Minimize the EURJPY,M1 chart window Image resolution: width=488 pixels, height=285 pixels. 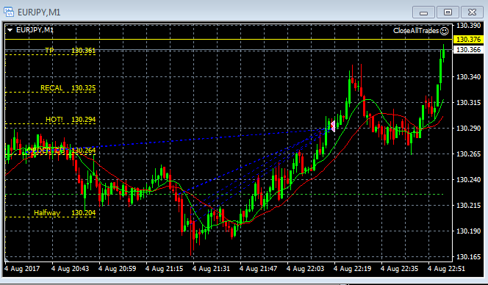pyautogui.click(x=423, y=12)
